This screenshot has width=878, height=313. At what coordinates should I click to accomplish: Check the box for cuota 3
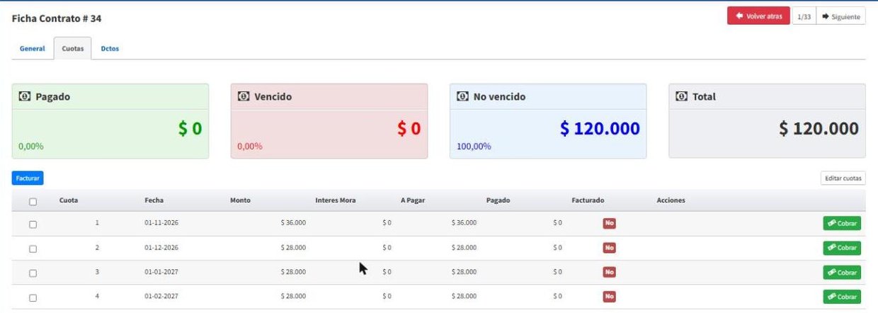[33, 273]
